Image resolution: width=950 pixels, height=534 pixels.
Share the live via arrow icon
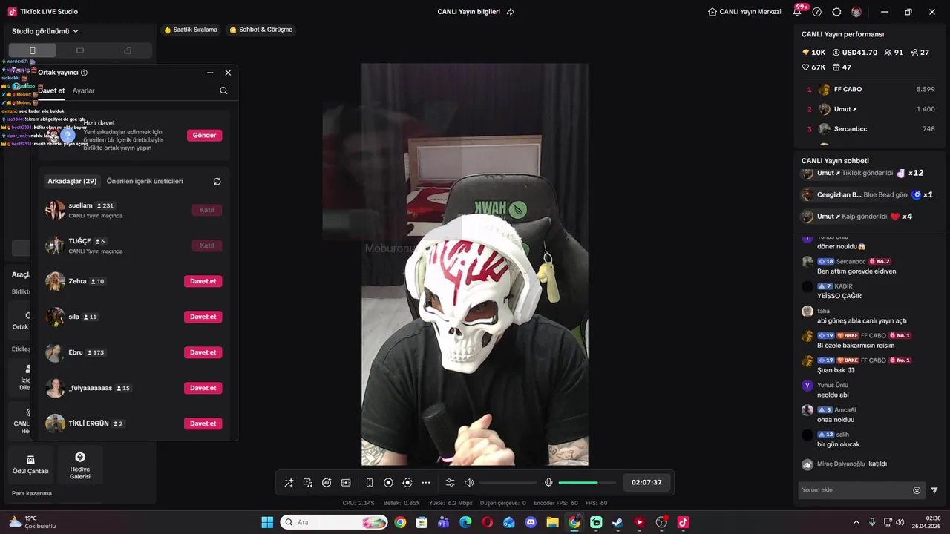tap(511, 12)
